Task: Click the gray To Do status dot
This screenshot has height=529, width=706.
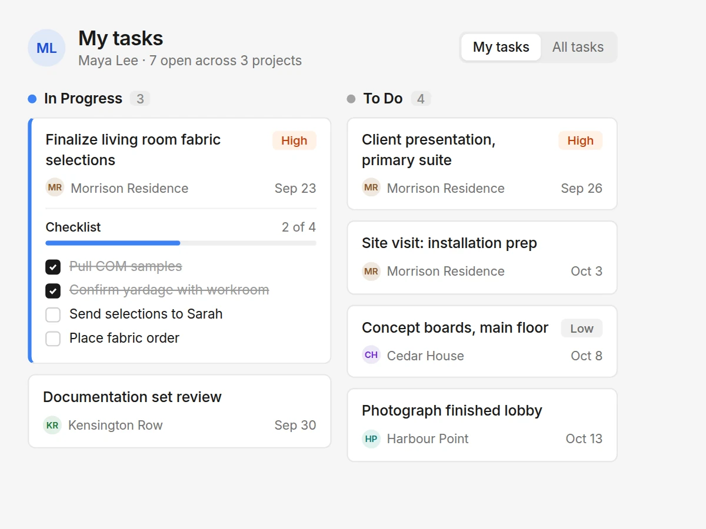Action: (x=351, y=99)
